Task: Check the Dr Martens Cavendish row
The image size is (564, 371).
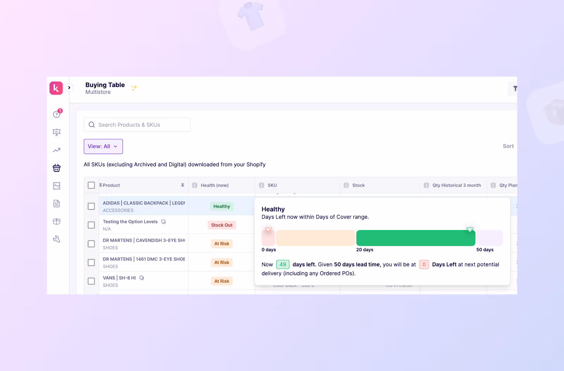Action: click(91, 244)
